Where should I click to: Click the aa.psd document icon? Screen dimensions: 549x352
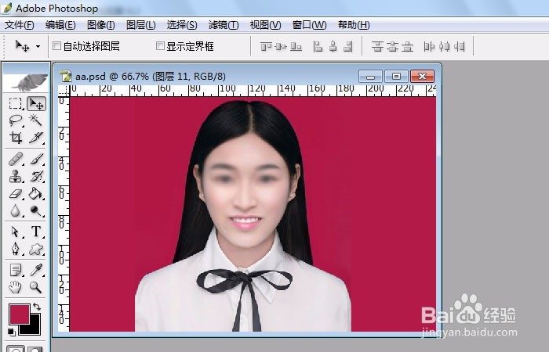65,76
